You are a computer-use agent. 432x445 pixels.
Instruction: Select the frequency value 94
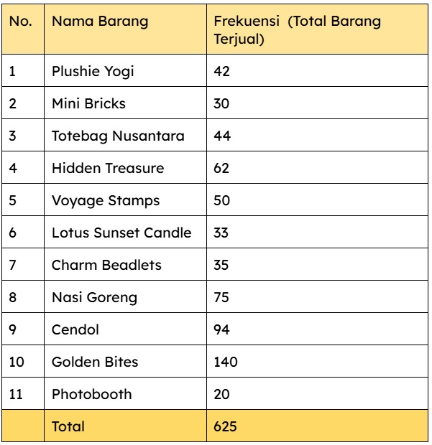coord(222,329)
